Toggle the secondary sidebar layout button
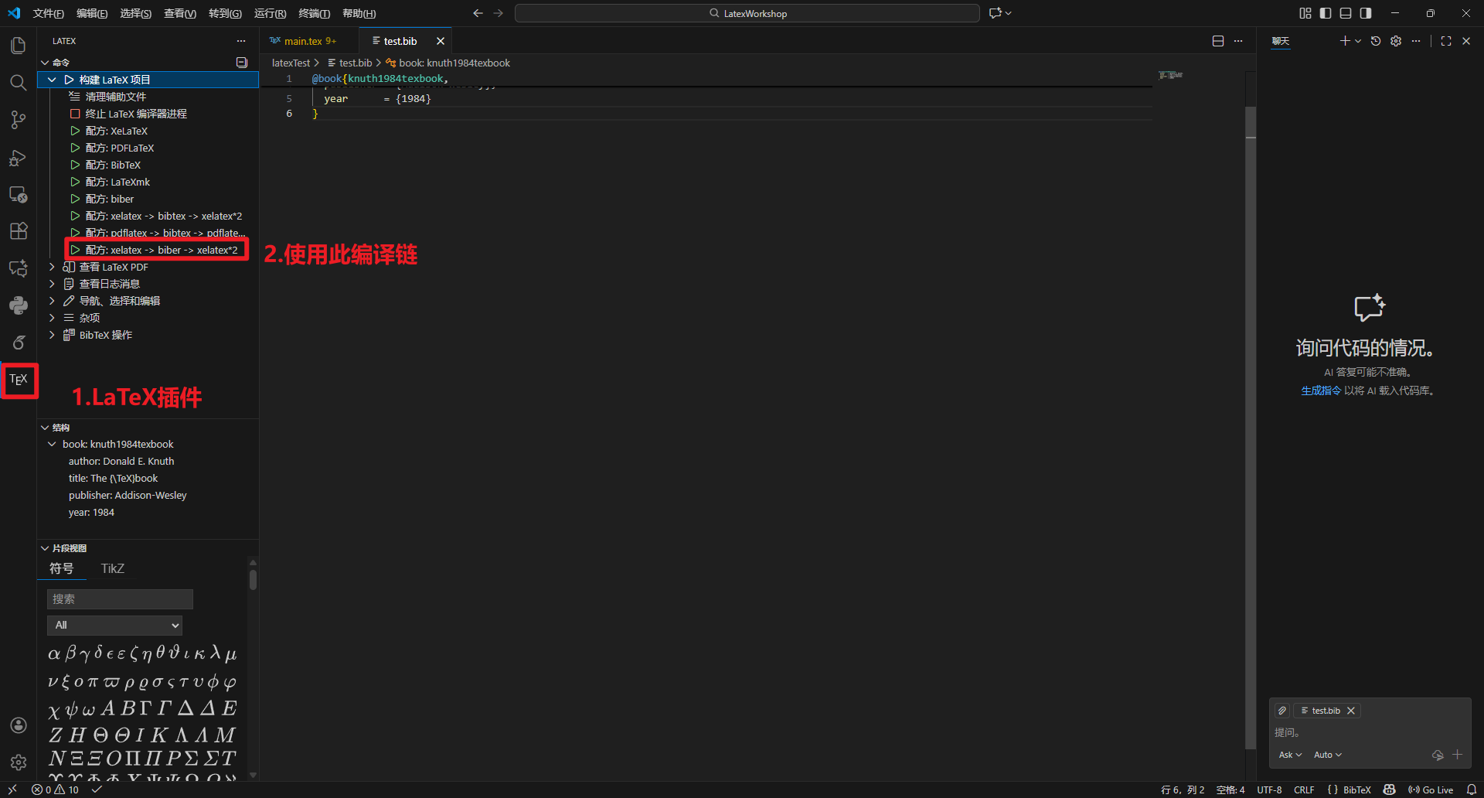This screenshot has width=1484, height=798. [1366, 13]
